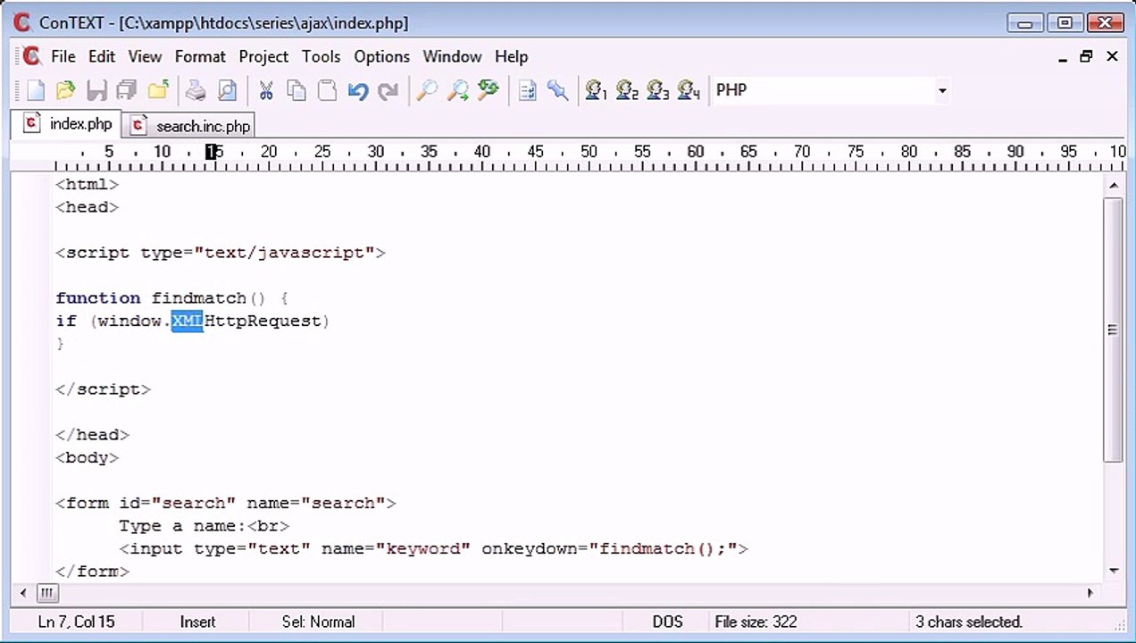This screenshot has height=643, width=1136.
Task: Open the PHP highlighter dropdown
Action: (x=942, y=90)
